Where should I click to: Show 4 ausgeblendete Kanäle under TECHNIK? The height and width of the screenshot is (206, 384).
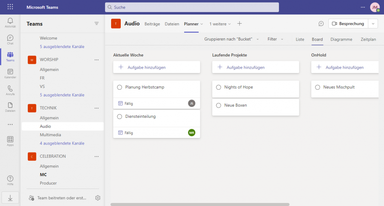tap(62, 143)
